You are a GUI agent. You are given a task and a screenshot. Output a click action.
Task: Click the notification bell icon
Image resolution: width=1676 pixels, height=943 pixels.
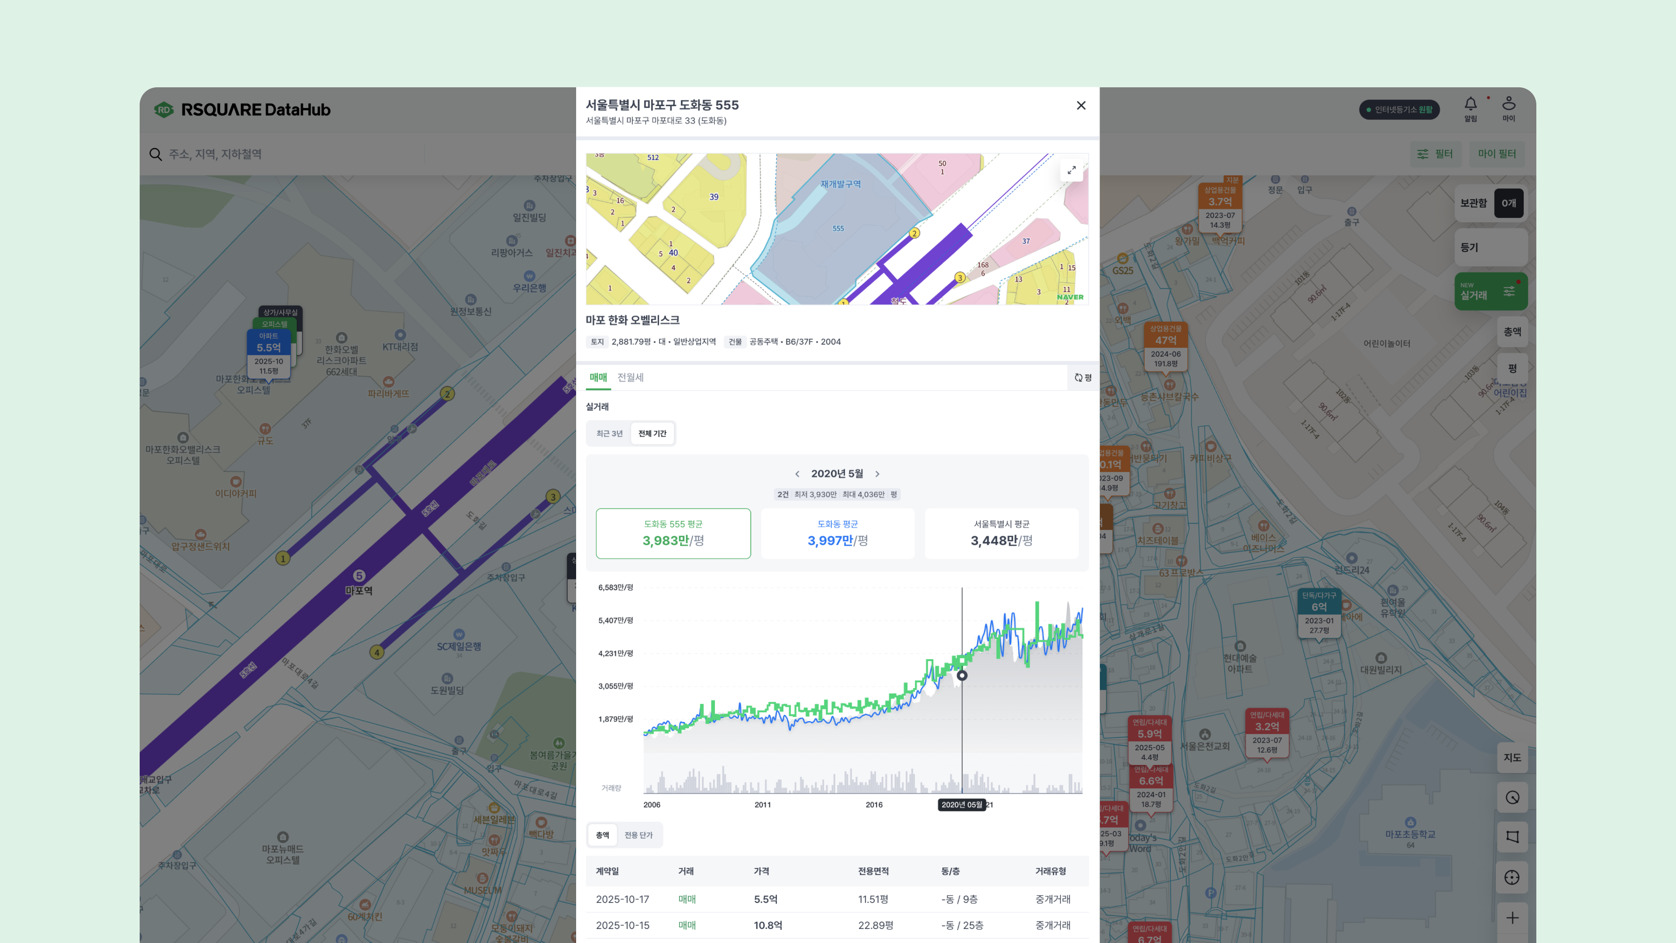coord(1470,105)
